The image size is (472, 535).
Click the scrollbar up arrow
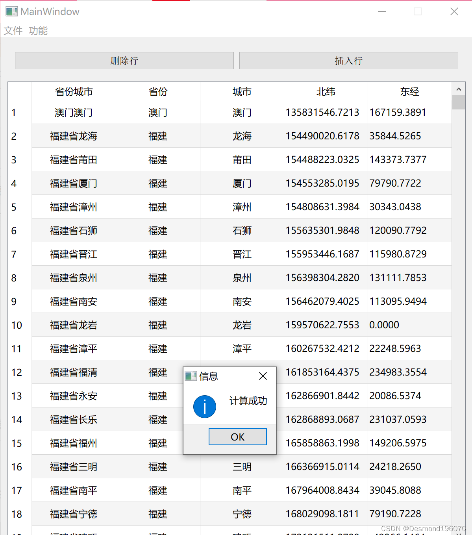[458, 89]
